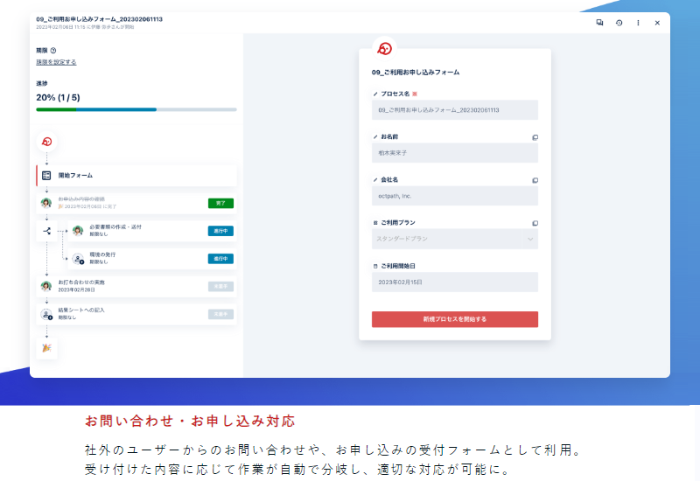
Task: Click the copy icon beside 会社名
Action: 535,180
